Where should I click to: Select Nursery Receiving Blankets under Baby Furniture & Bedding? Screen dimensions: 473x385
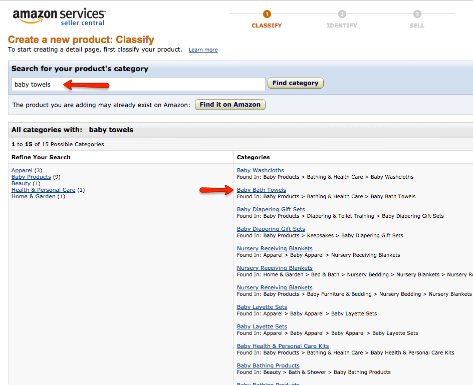pyautogui.click(x=275, y=287)
